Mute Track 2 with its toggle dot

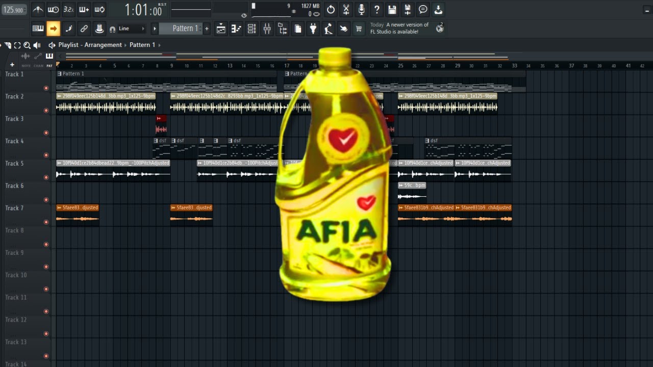pyautogui.click(x=46, y=110)
